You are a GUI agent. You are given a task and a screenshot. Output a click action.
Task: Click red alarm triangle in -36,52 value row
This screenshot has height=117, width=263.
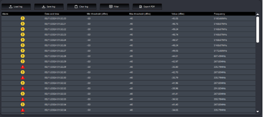(23, 99)
